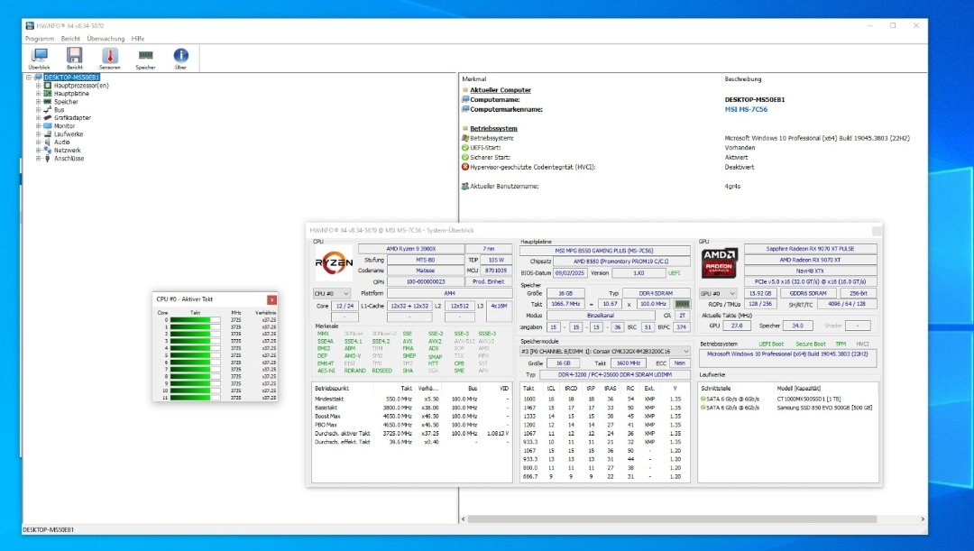
Task: Click the core 5 clock bar in Aktiver Takt
Action: tap(195, 355)
